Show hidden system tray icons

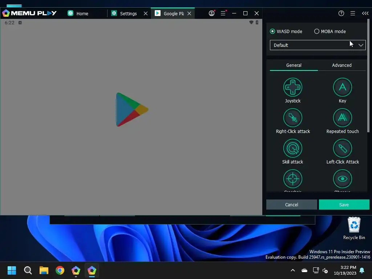pyautogui.click(x=293, y=270)
